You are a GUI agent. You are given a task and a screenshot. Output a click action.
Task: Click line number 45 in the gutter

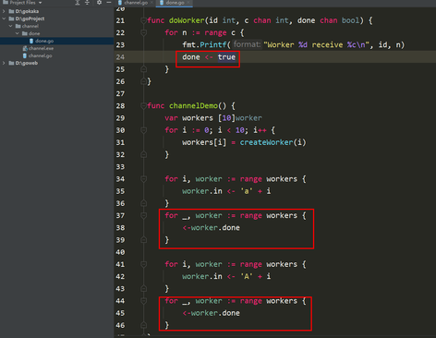120,313
